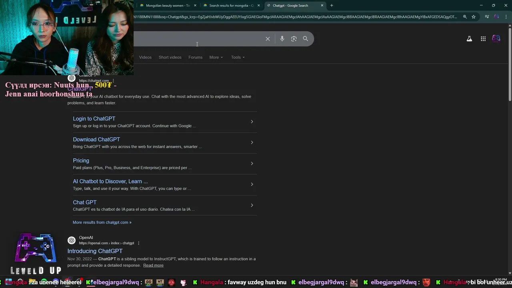Expand the More filters dropdown
The height and width of the screenshot is (288, 512).
pos(216,57)
